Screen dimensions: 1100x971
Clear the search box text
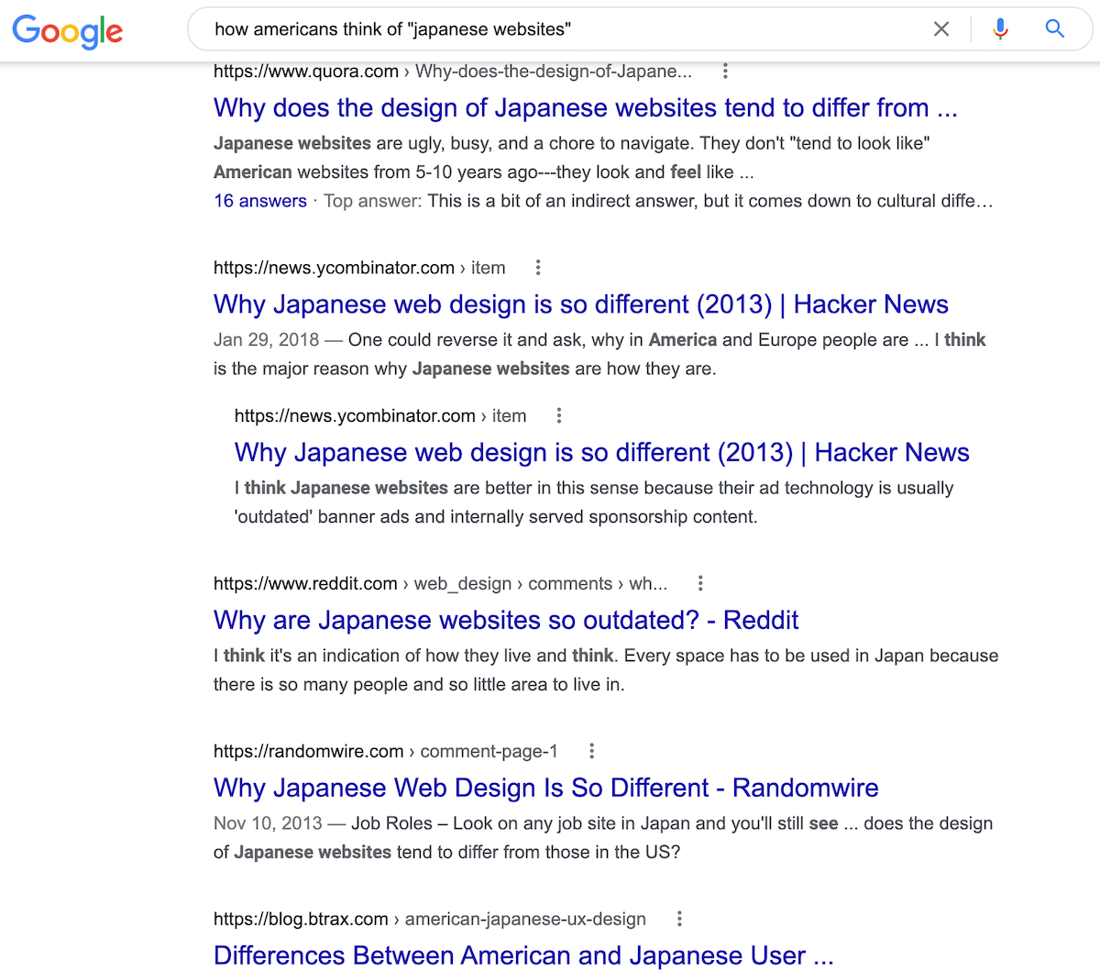tap(941, 29)
